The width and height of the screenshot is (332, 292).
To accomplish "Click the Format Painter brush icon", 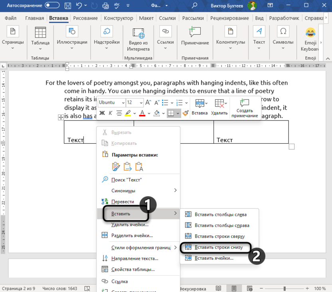I will 185,113.
